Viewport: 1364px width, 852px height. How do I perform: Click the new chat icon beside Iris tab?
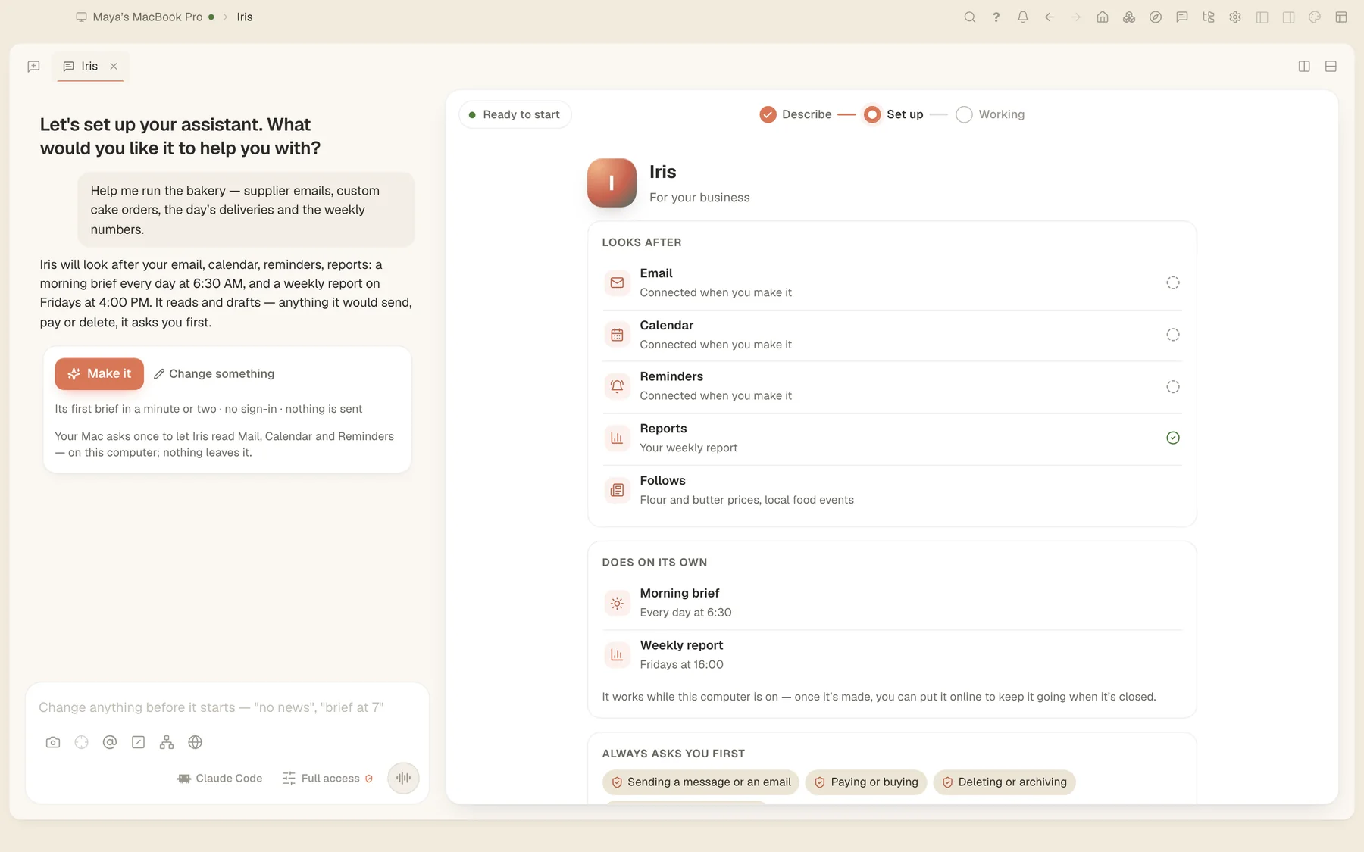tap(33, 67)
